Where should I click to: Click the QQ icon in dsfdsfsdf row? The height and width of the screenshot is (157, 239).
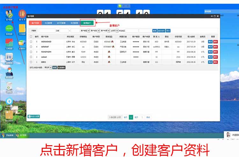point(113,47)
